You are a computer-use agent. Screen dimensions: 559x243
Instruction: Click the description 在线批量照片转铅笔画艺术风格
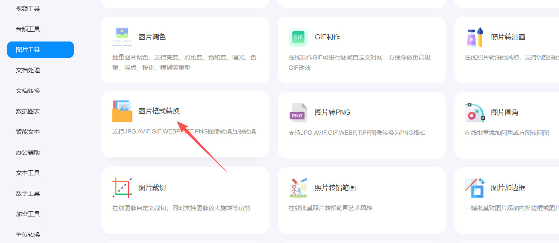tap(331, 208)
